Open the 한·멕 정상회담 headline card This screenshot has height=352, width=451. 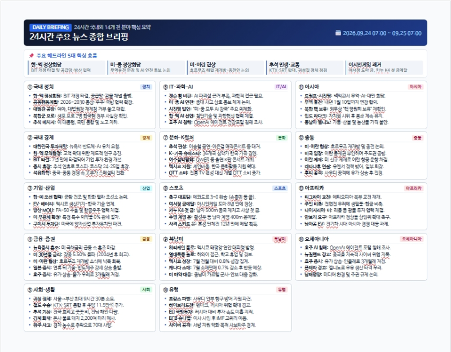[x=67, y=67]
